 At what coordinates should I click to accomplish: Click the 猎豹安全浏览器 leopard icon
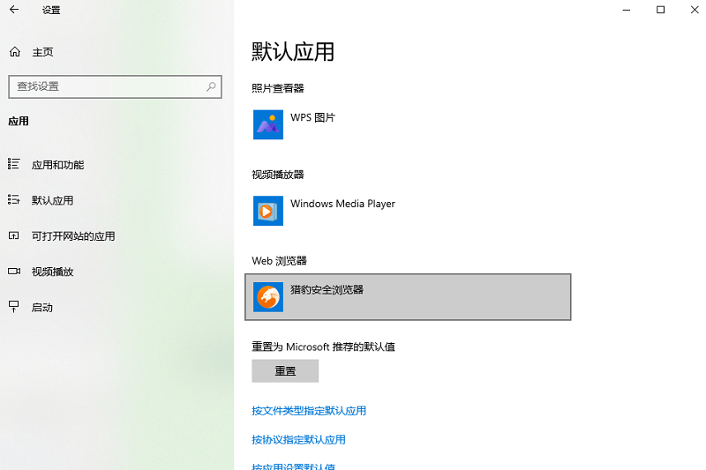point(268,297)
